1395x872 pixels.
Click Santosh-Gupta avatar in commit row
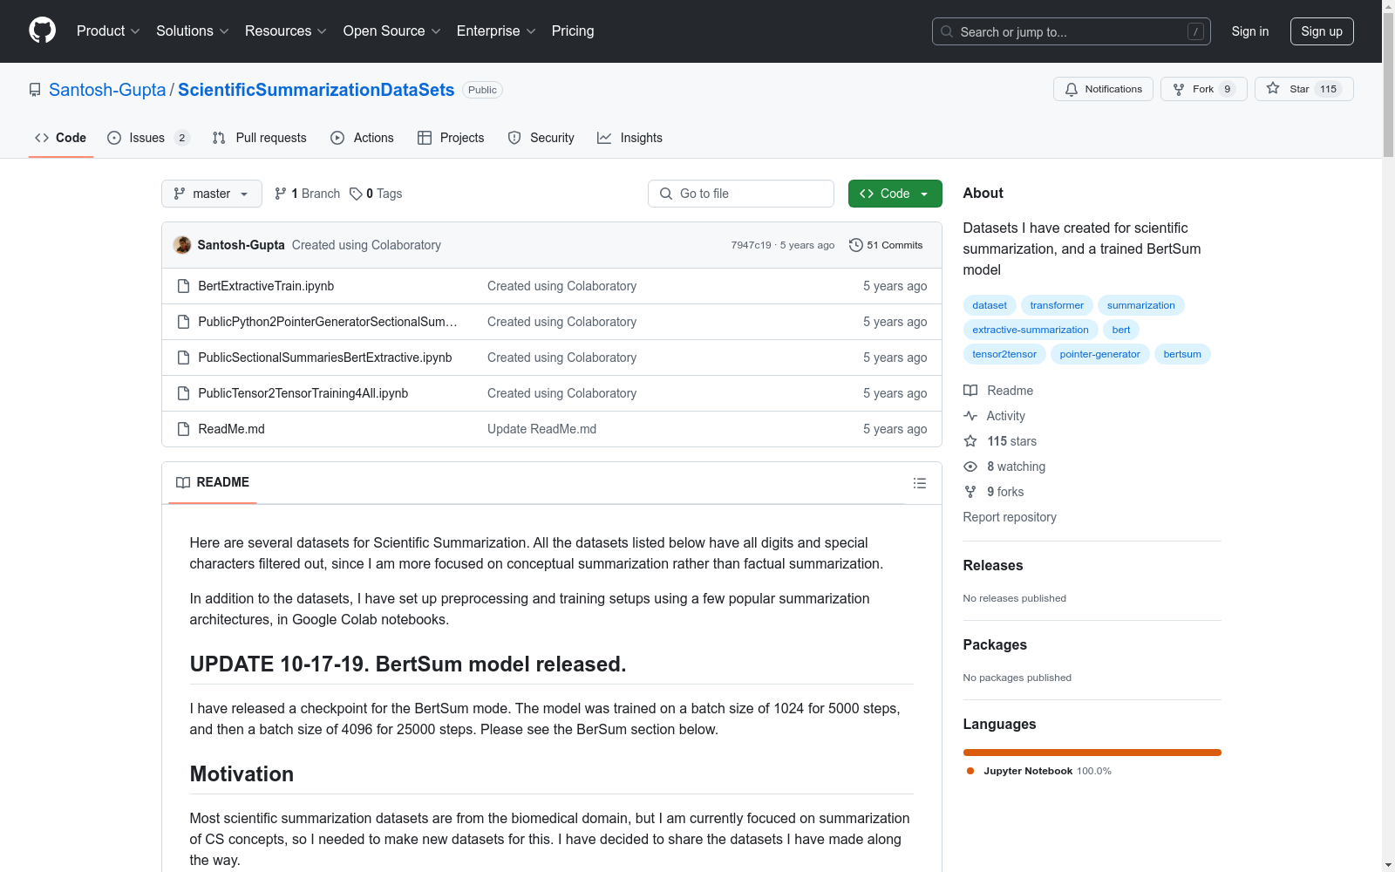coord(182,245)
